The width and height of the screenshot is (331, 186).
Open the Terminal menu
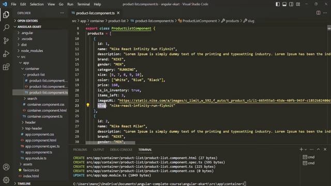pyautogui.click(x=83, y=4)
